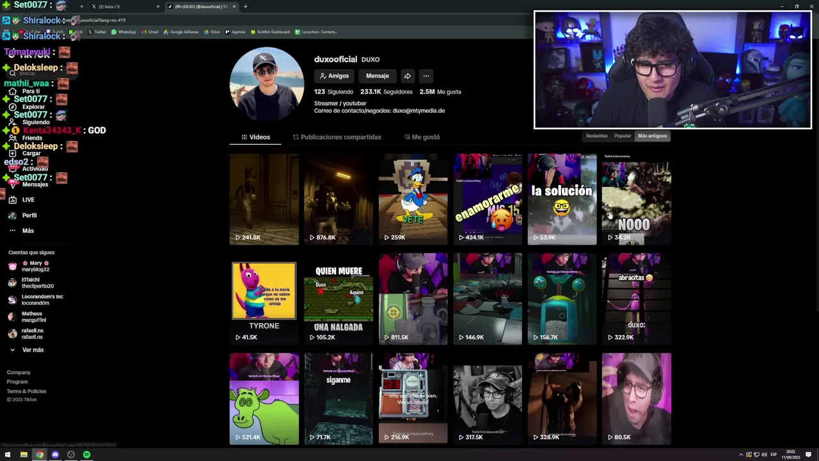The height and width of the screenshot is (461, 819).
Task: Open the Donald Duck VETE video
Action: pyautogui.click(x=413, y=199)
